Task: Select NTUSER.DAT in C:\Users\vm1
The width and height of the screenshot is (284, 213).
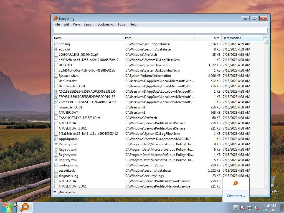Action: pyautogui.click(x=68, y=113)
